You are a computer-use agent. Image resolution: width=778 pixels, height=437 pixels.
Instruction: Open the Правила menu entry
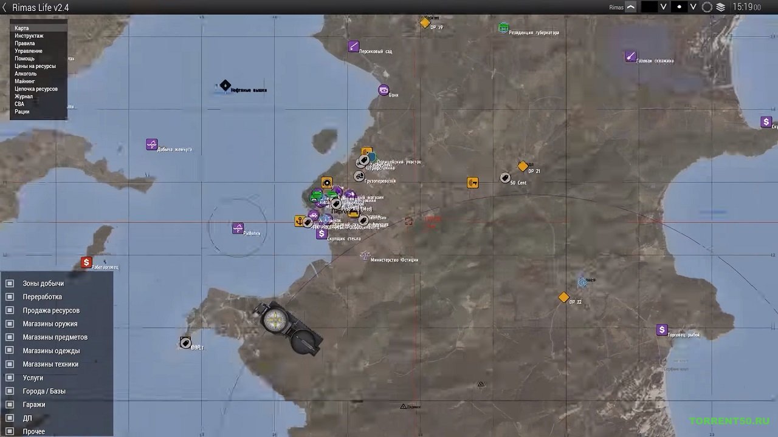[25, 44]
